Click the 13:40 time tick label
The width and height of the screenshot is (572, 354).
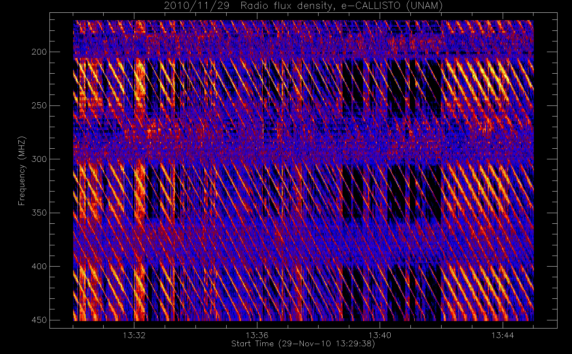(x=380, y=335)
